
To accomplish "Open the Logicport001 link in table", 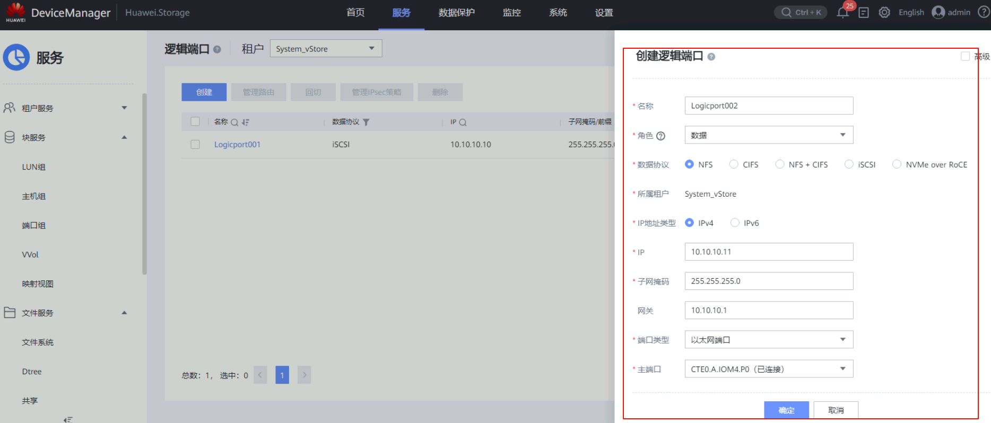I will [237, 145].
